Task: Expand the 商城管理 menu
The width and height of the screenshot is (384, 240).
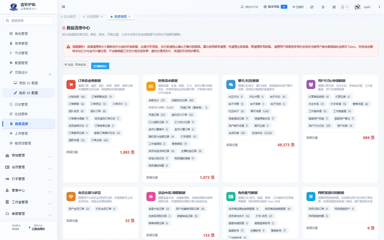Action: tap(28, 155)
